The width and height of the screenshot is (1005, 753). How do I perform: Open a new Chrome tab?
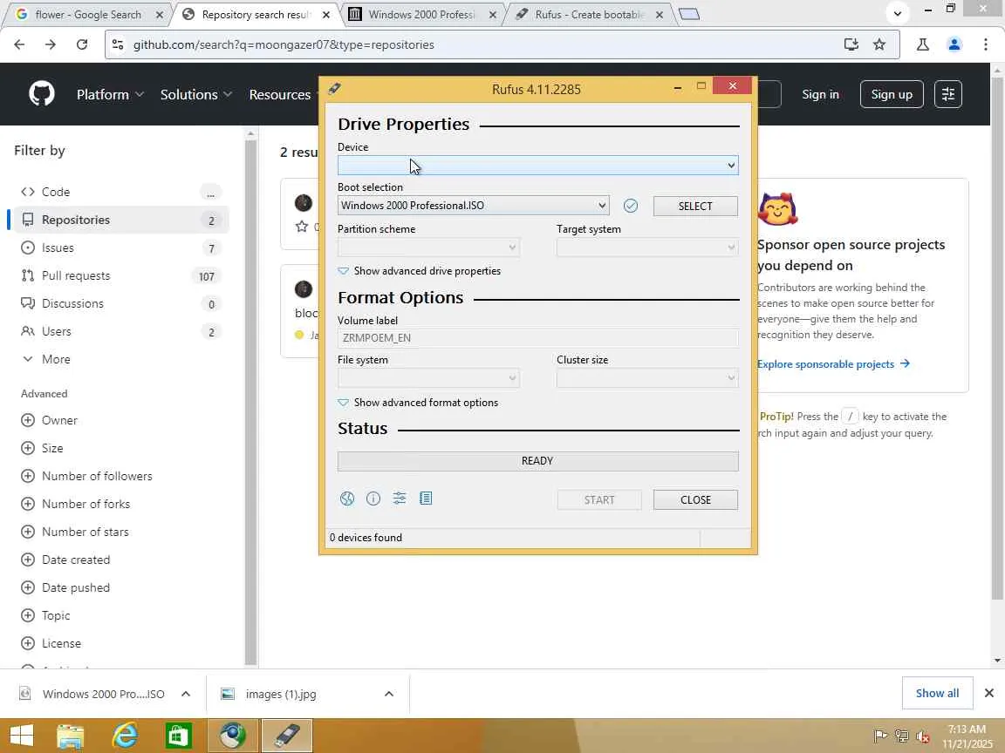[689, 14]
